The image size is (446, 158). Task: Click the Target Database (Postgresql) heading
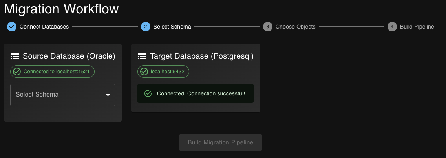tap(201, 56)
